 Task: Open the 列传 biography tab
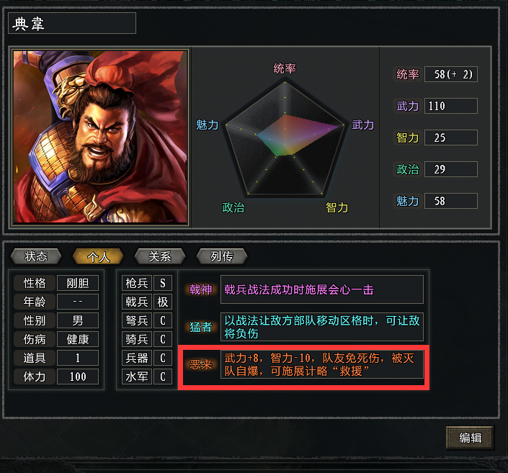pyautogui.click(x=222, y=256)
